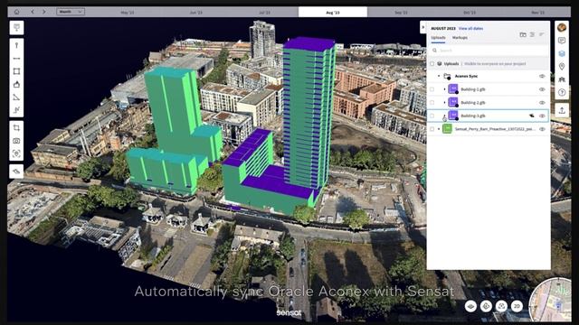Open the location pin panel

[562, 66]
